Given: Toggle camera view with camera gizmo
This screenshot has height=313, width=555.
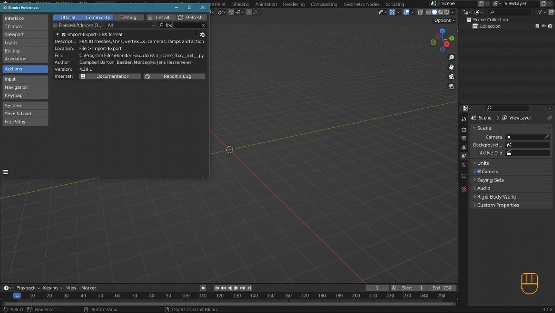Looking at the screenshot, I should tap(451, 77).
